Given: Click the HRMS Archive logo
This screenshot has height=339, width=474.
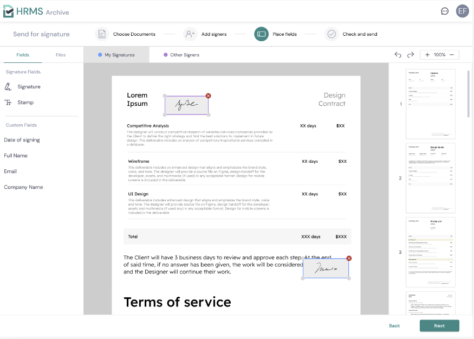Looking at the screenshot, I should coord(36,11).
